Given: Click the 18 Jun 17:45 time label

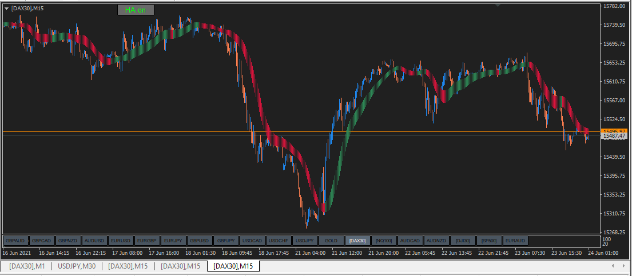Looking at the screenshot, I should (x=274, y=253).
